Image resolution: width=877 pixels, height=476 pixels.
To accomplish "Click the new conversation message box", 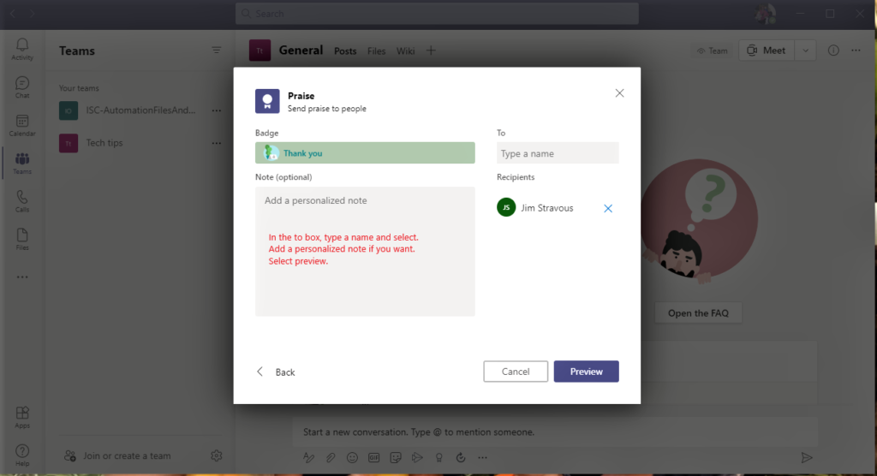I will point(555,431).
